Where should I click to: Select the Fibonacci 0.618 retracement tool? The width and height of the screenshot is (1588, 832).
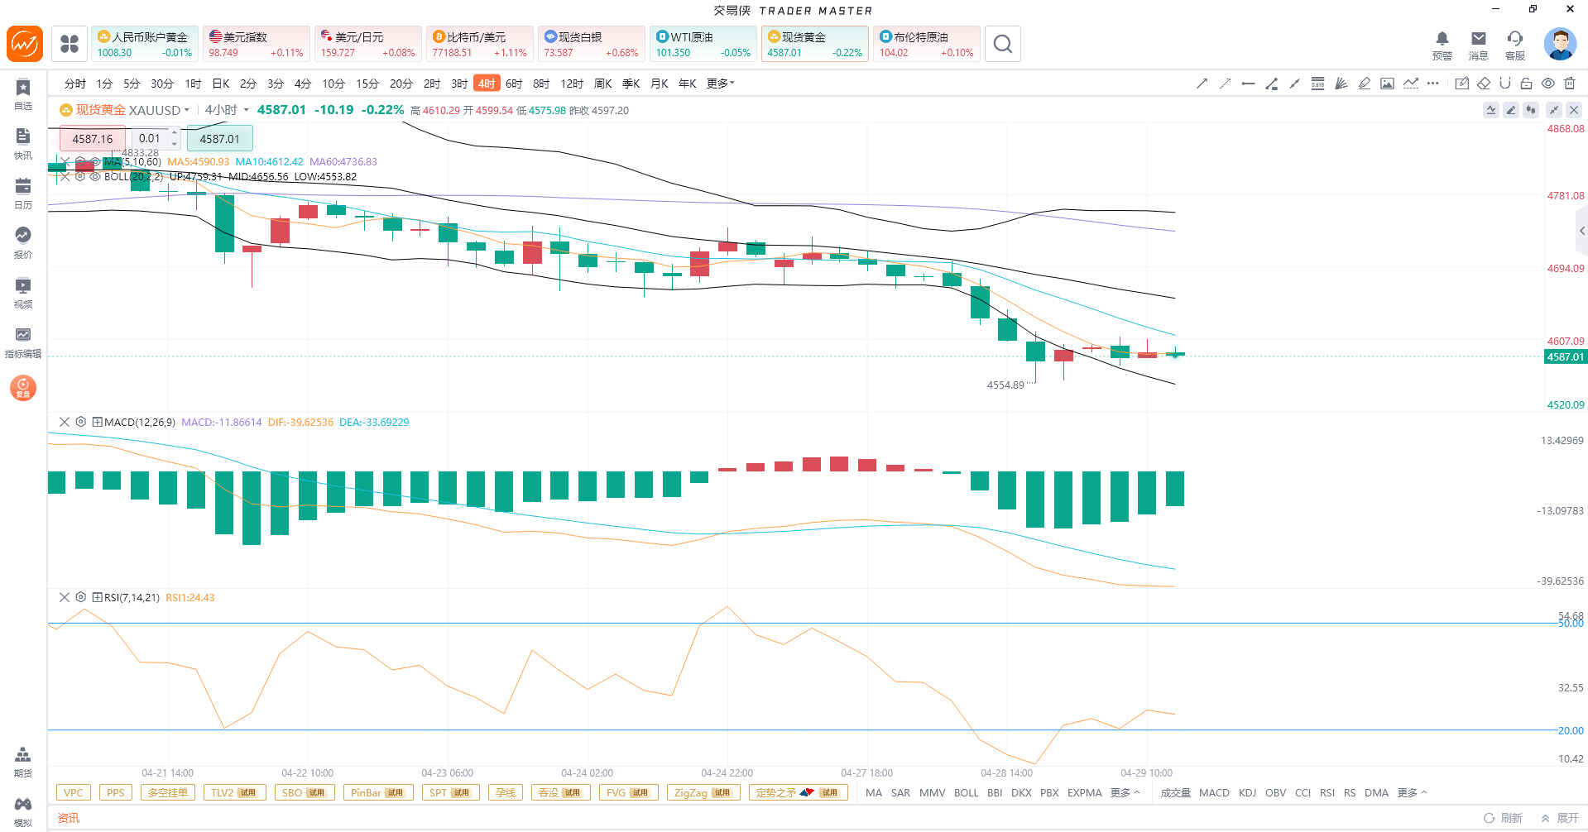click(1317, 84)
